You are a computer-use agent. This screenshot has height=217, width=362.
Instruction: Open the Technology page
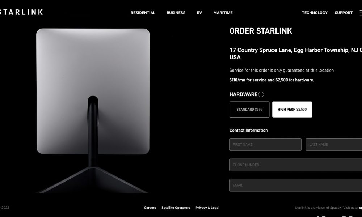(315, 13)
